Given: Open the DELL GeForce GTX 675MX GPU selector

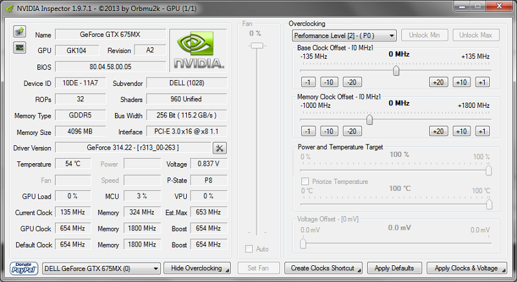Looking at the screenshot, I should pos(101,268).
